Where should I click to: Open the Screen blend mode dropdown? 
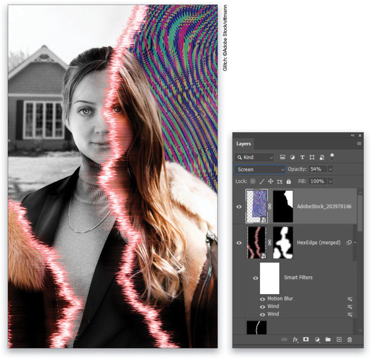pos(259,169)
